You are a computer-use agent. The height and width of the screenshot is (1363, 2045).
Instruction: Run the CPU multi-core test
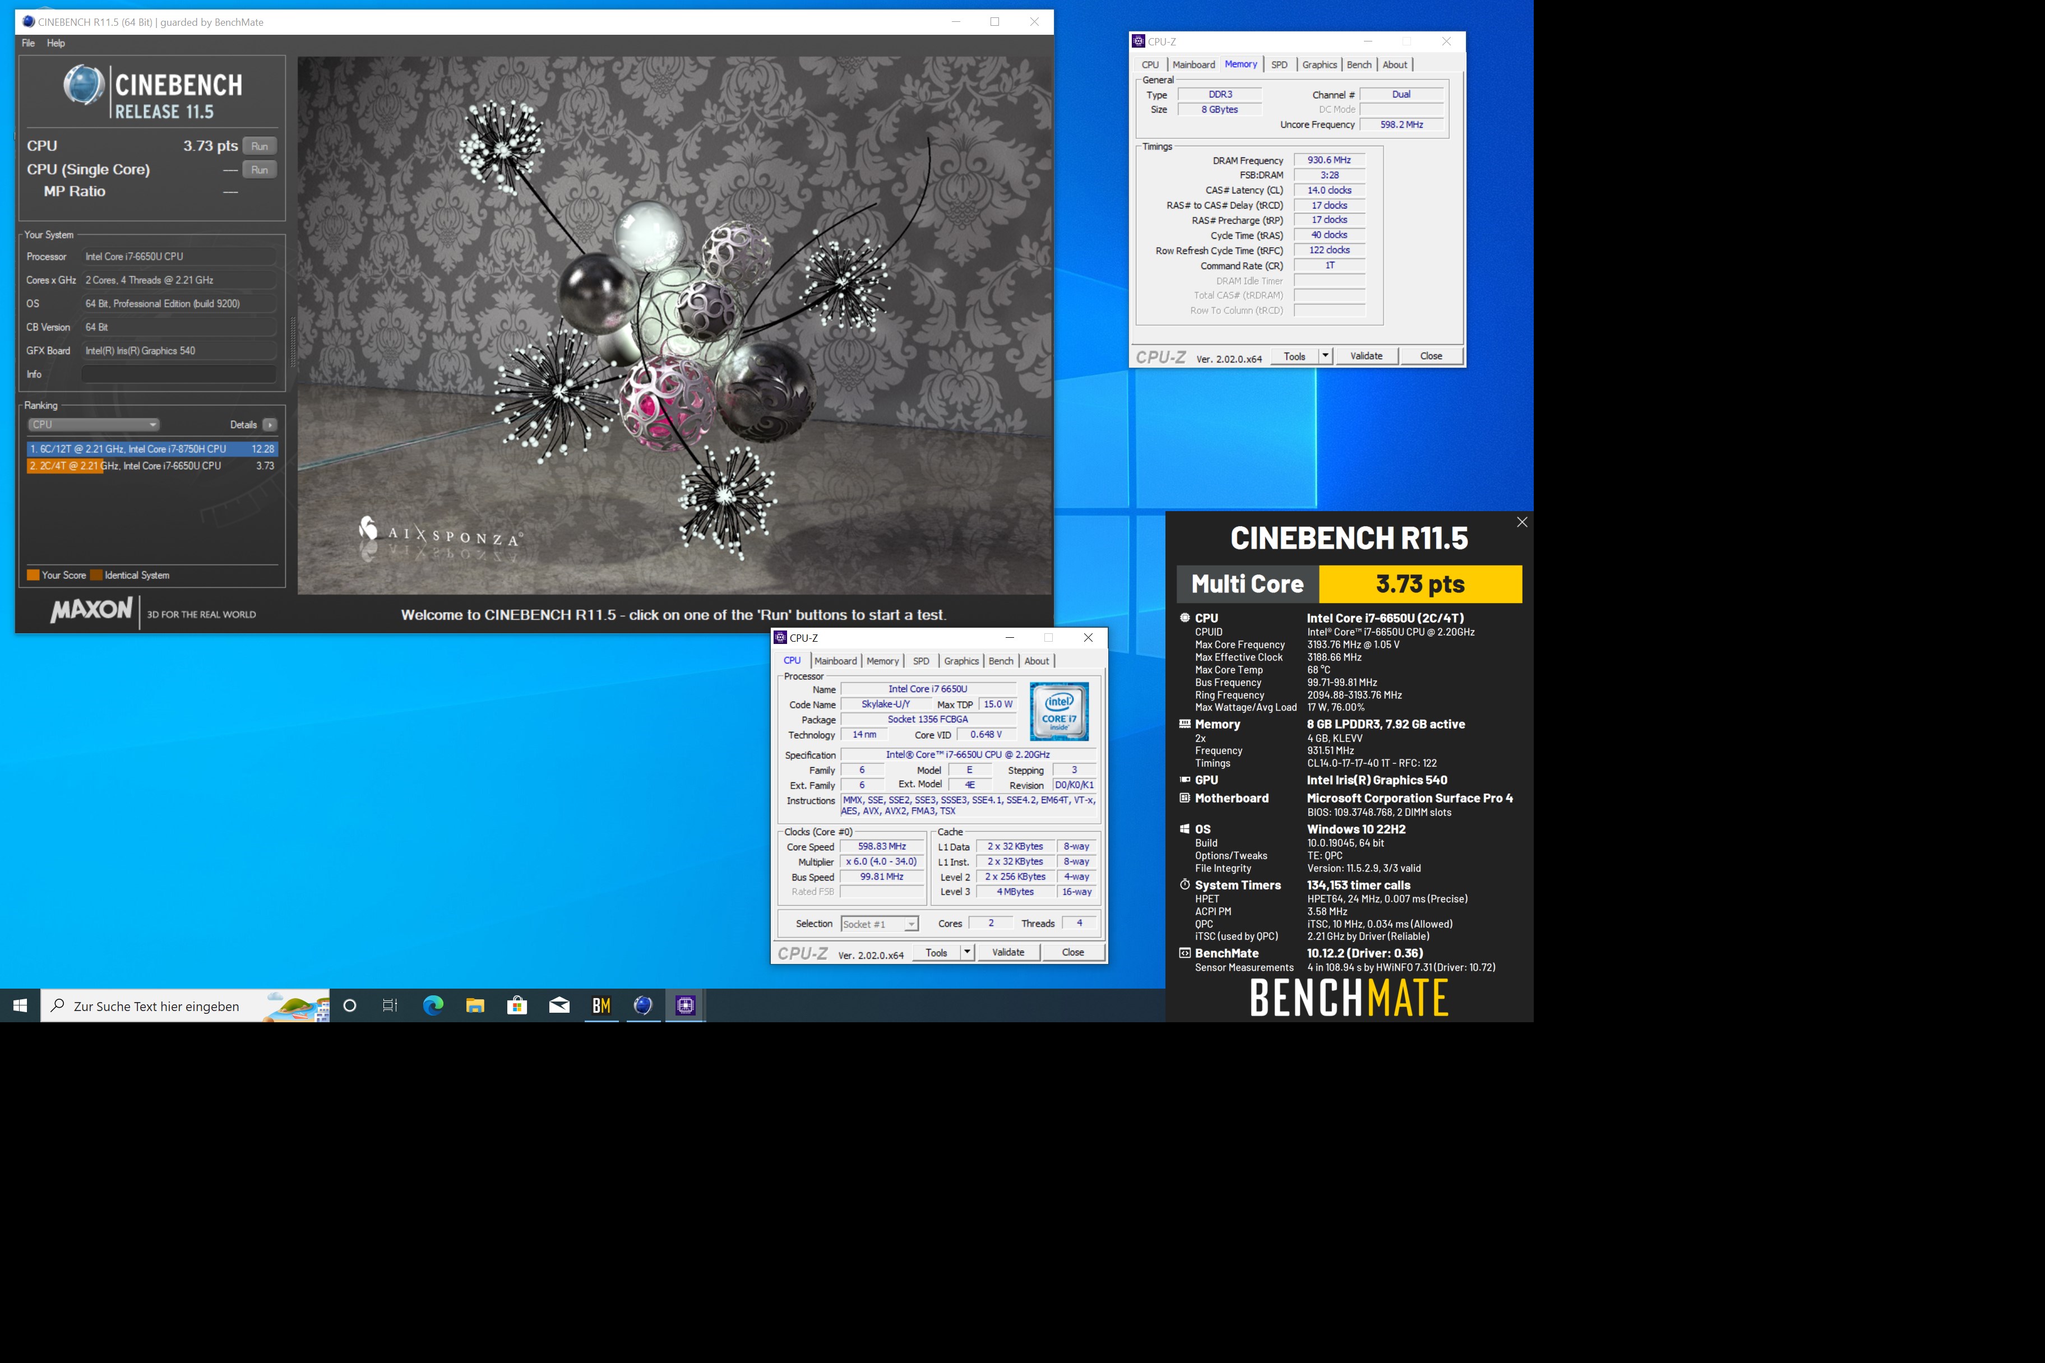click(x=259, y=146)
